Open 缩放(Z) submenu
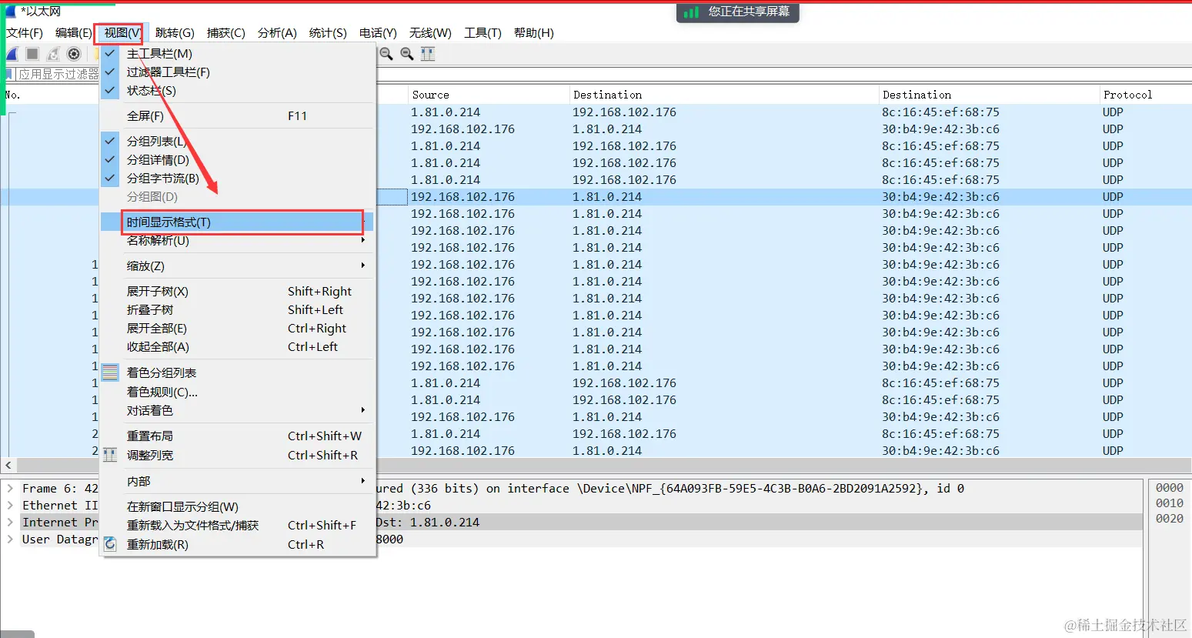 click(237, 266)
